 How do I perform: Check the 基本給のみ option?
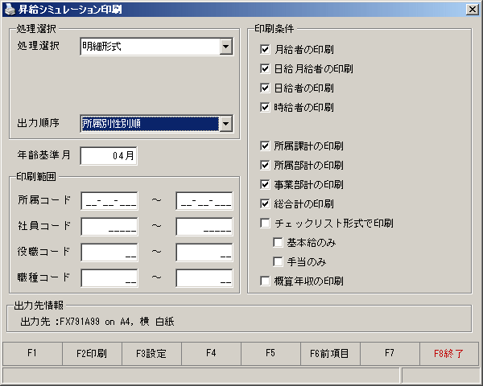[x=278, y=243]
